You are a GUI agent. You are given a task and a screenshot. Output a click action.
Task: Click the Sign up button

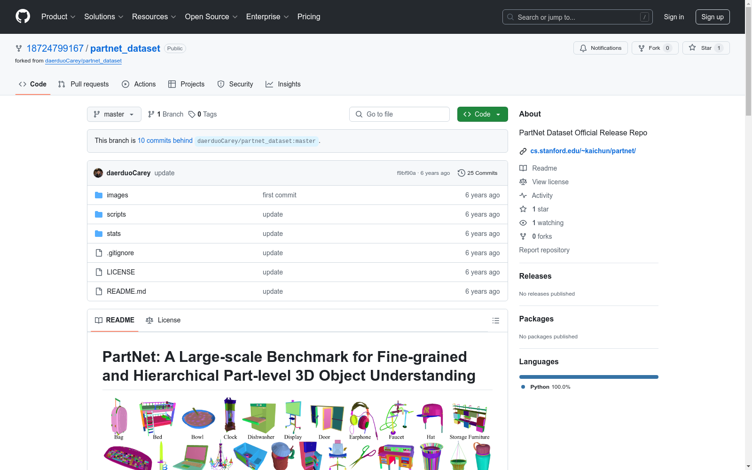tap(713, 17)
